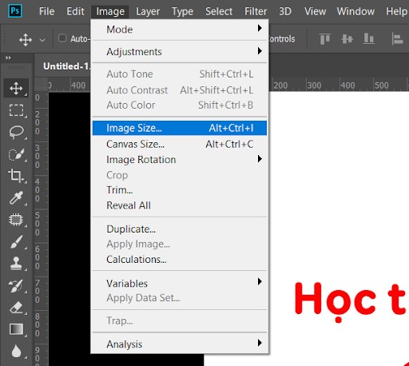Choose Reveal All from the menu
Screen dimensions: 409x366
tap(180, 205)
